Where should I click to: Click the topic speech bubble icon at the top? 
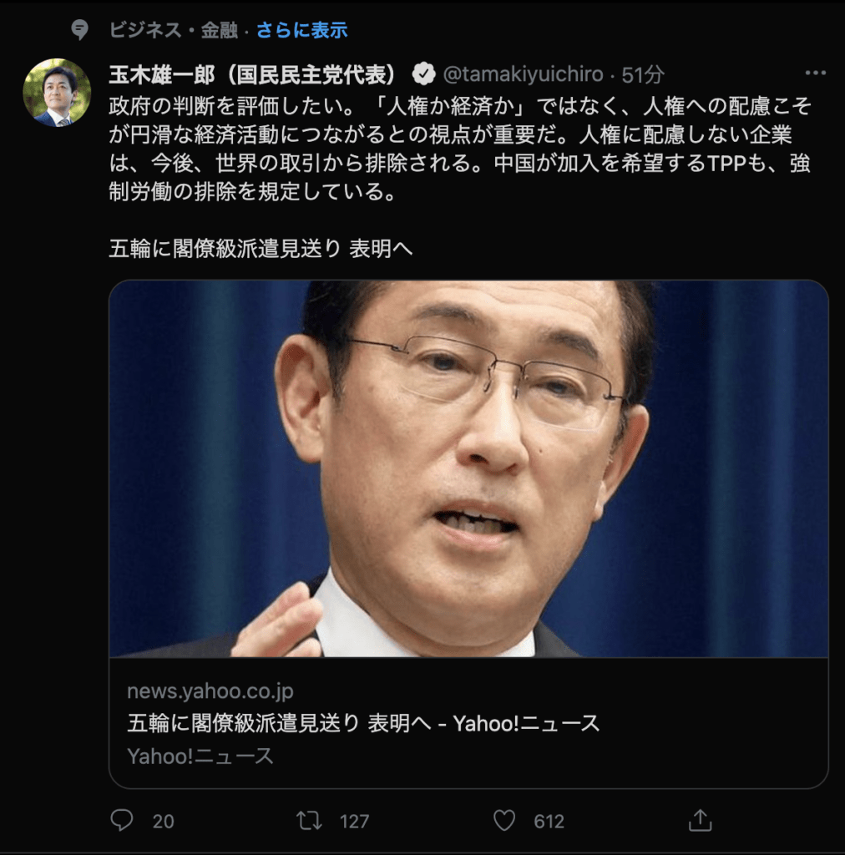tap(79, 29)
